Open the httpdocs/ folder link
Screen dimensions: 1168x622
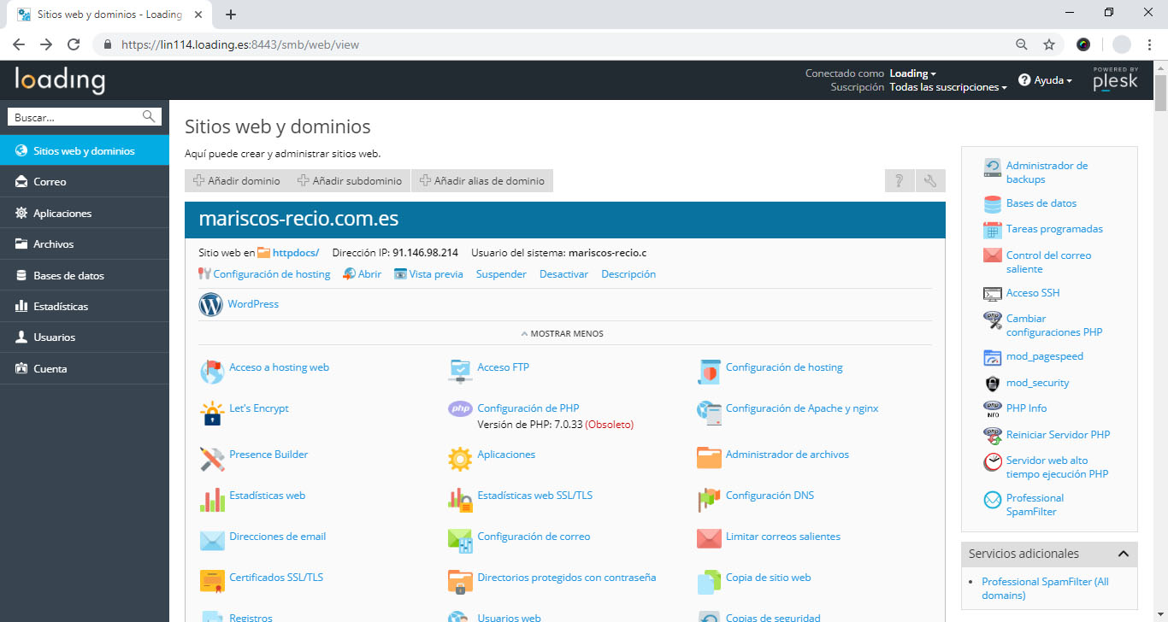tap(296, 253)
